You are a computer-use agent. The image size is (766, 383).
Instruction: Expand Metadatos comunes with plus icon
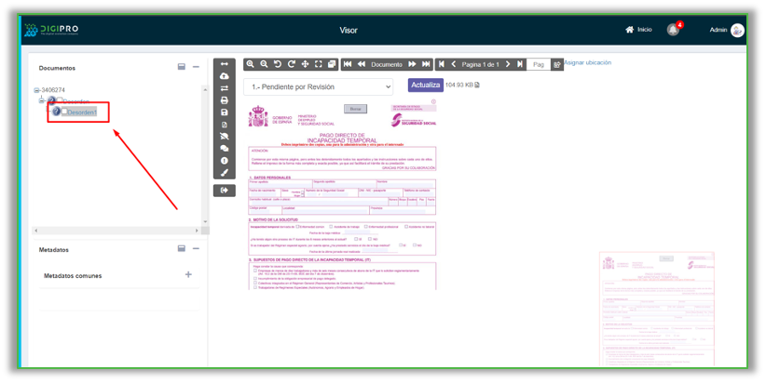(188, 275)
